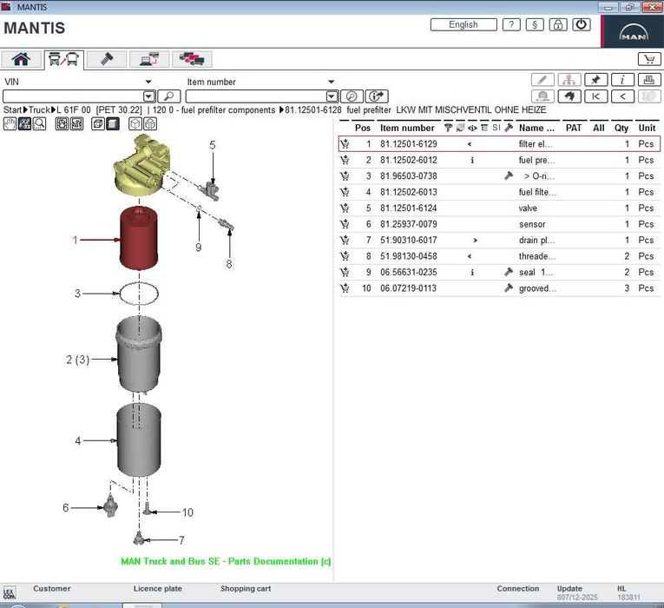
Task: Click the VIN search magnifier button
Action: [x=169, y=96]
